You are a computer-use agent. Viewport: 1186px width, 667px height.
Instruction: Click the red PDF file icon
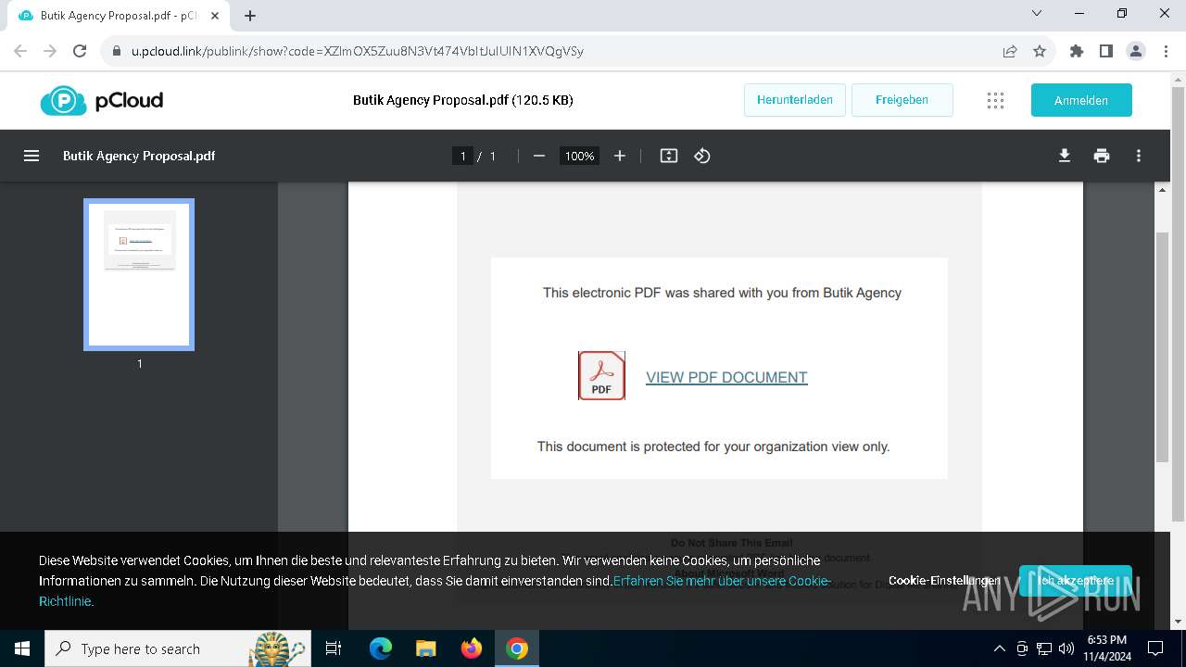coord(602,375)
